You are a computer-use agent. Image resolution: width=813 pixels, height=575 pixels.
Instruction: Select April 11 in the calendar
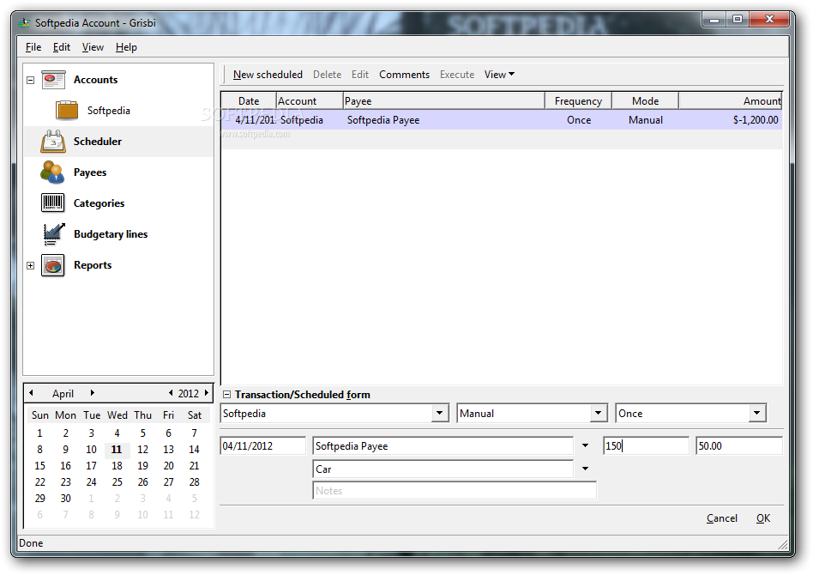pos(117,450)
